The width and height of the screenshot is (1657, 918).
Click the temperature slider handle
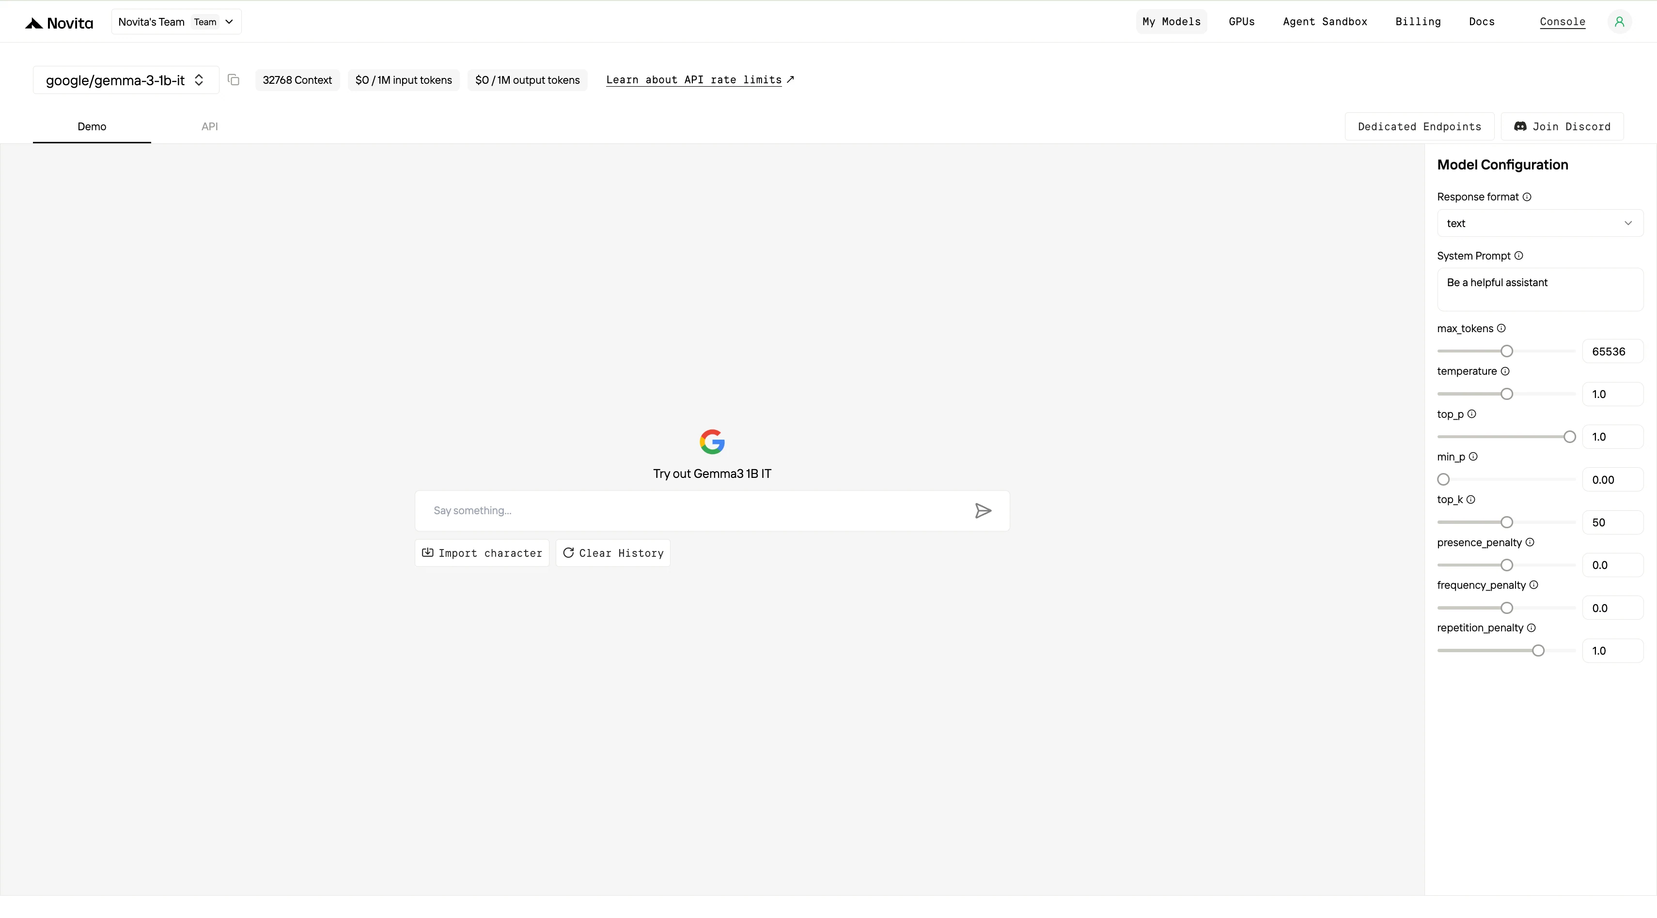1506,394
